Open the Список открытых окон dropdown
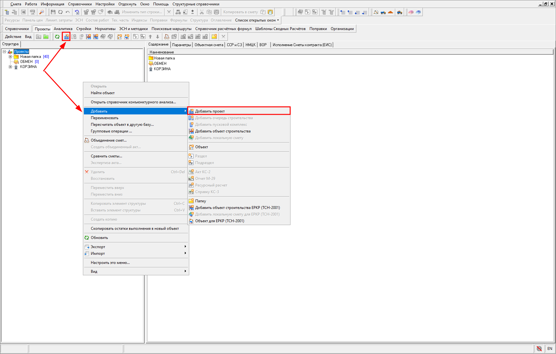Viewport: 556px width, 354px height. 257,20
